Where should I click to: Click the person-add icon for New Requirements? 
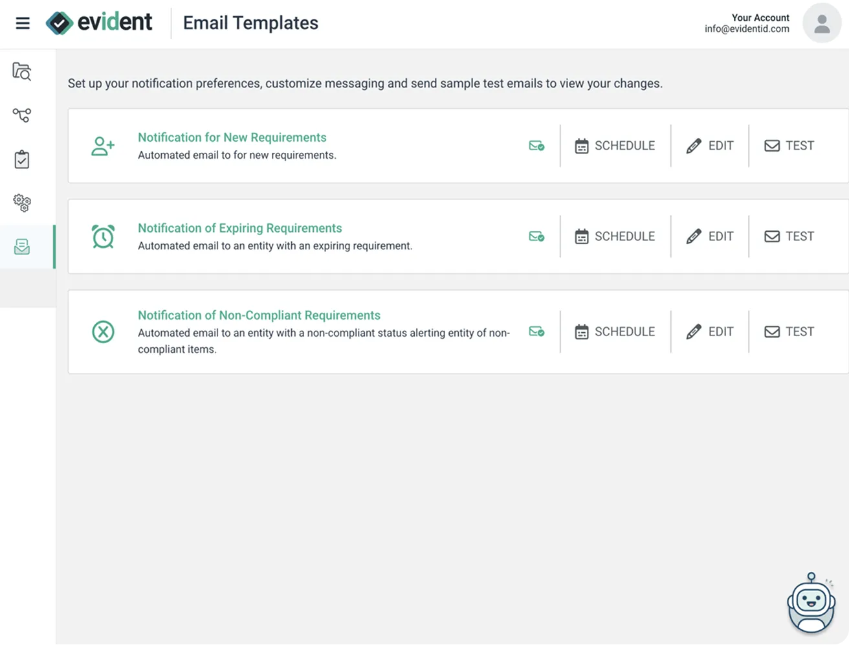tap(103, 146)
